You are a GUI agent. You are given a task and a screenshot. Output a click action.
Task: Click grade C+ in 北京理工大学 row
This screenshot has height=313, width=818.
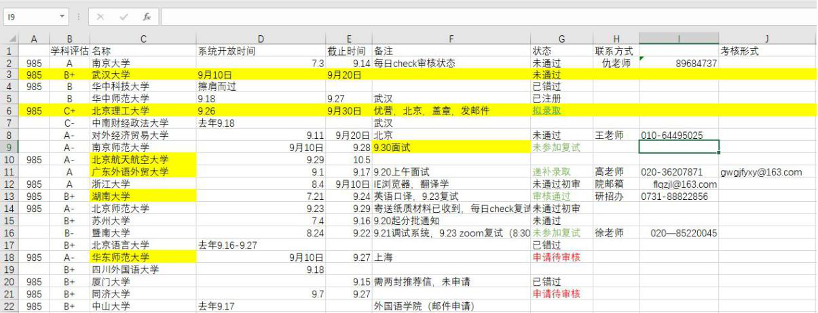click(x=70, y=110)
